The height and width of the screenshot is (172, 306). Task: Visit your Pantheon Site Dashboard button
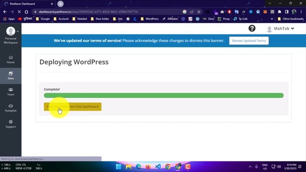(x=73, y=107)
